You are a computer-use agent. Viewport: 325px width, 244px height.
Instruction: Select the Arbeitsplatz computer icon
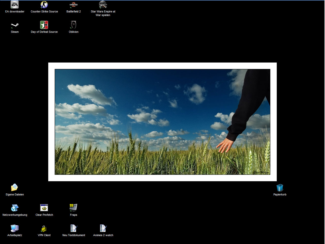coord(15,228)
